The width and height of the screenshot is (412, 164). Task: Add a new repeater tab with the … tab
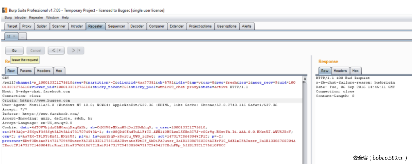click(x=22, y=36)
